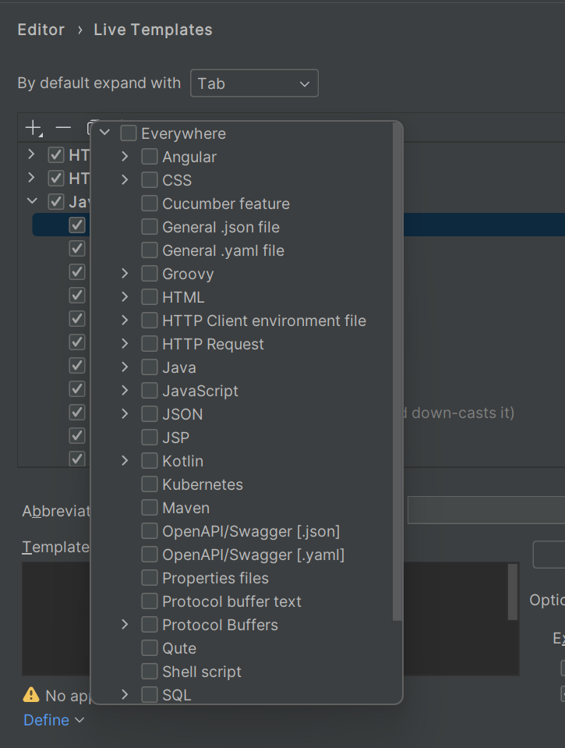Collapse the Everywhere context group
The width and height of the screenshot is (565, 748).
tap(105, 133)
